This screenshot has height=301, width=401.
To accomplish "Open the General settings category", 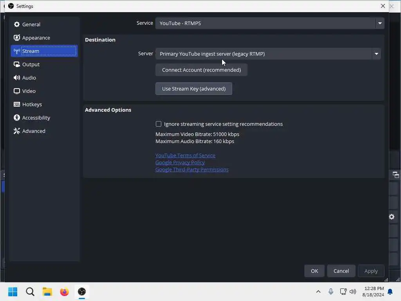I will coord(44,24).
